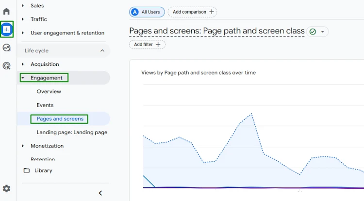The height and width of the screenshot is (201, 364).
Task: Open the Retention report item
Action: click(x=43, y=159)
